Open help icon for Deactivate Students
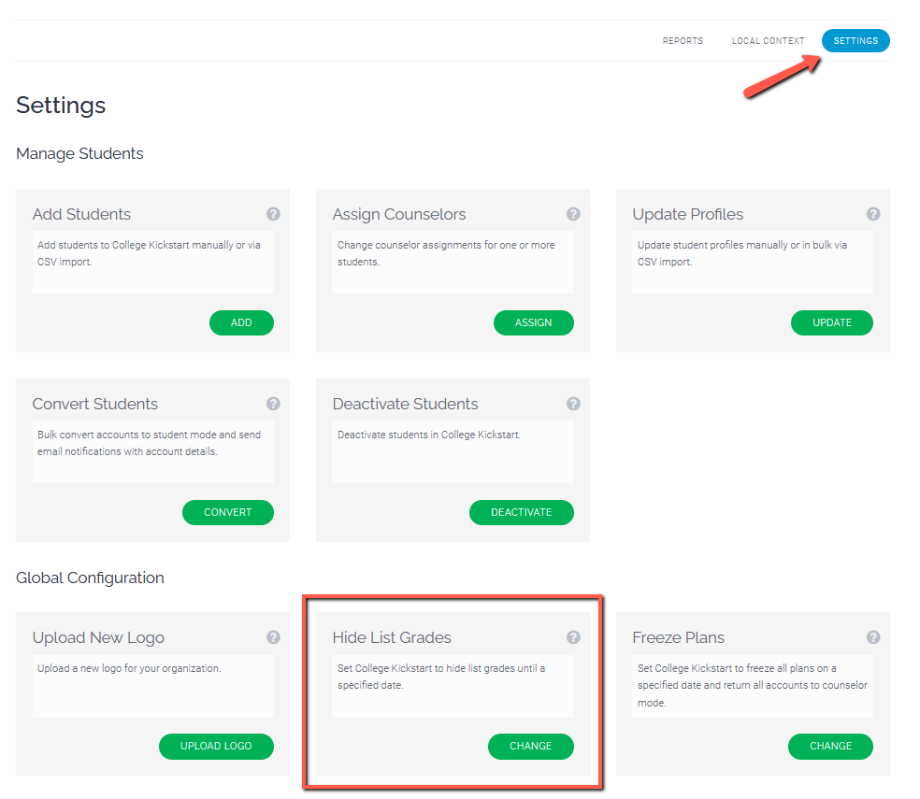The image size is (920, 799). (x=573, y=404)
